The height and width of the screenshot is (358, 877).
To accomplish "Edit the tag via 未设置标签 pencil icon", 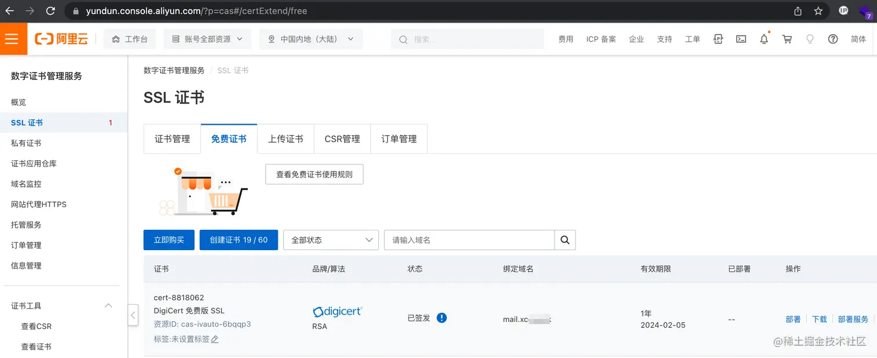I will (x=214, y=339).
